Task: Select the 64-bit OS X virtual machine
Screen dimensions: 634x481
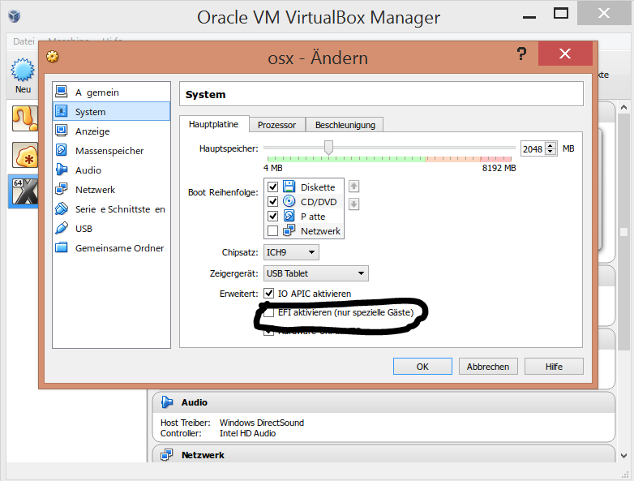Action: pyautogui.click(x=24, y=191)
